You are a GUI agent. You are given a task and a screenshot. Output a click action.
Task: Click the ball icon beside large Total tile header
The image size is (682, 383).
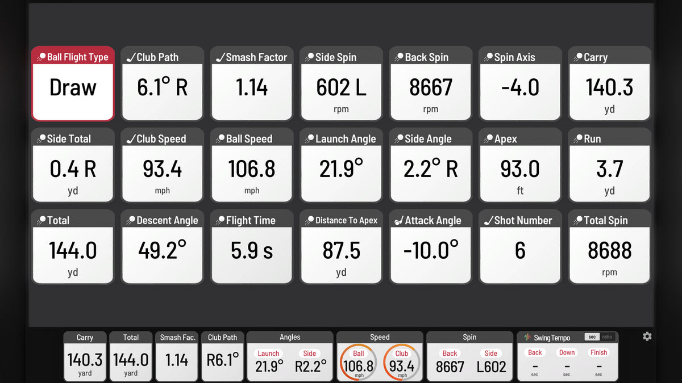[41, 221]
